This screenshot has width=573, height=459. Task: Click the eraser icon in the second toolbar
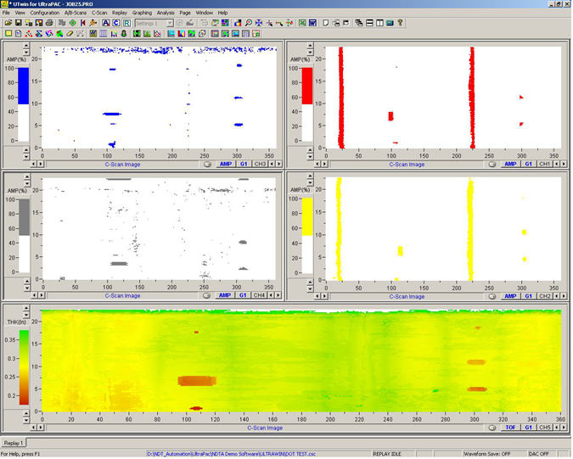(70, 34)
